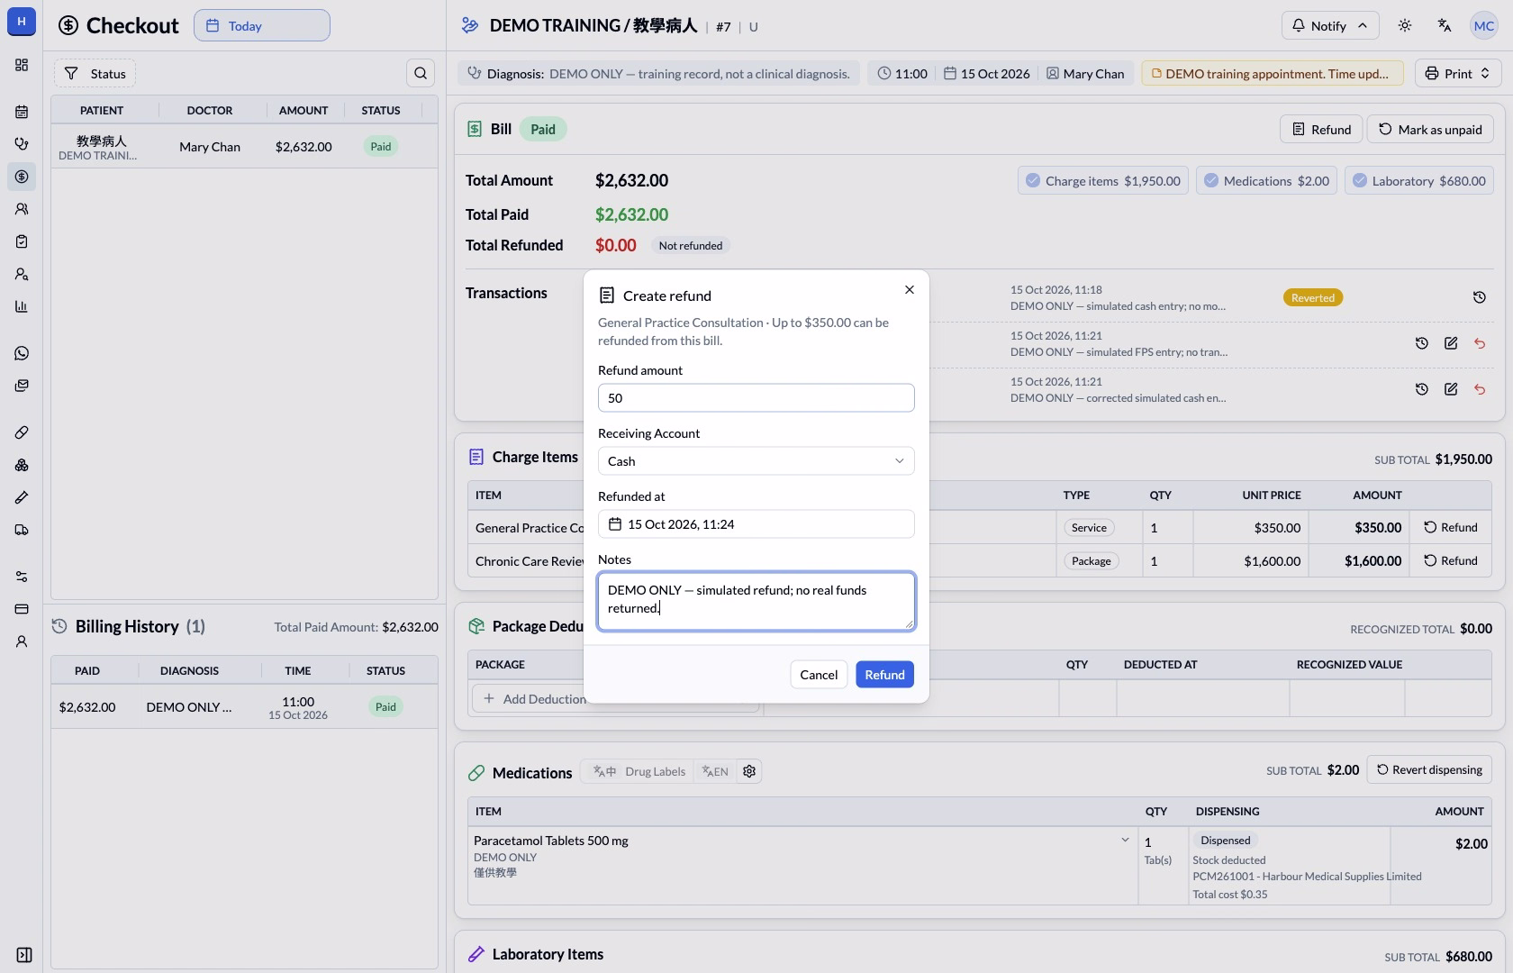Screen dimensions: 1513x973
Task: Open the pen signature icon in sidebar
Action: tap(22, 497)
